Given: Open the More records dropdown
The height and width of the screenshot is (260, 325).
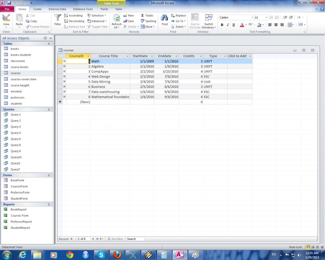Looking at the screenshot, I should tap(148, 27).
